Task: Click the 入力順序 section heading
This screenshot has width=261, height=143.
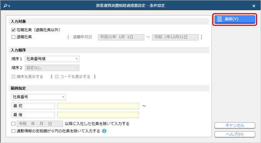Action: [x=18, y=50]
